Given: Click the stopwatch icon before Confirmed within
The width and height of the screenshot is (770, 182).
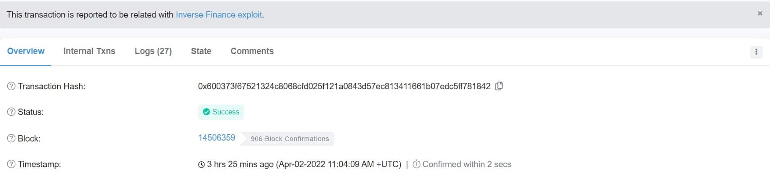Looking at the screenshot, I should click(x=417, y=164).
